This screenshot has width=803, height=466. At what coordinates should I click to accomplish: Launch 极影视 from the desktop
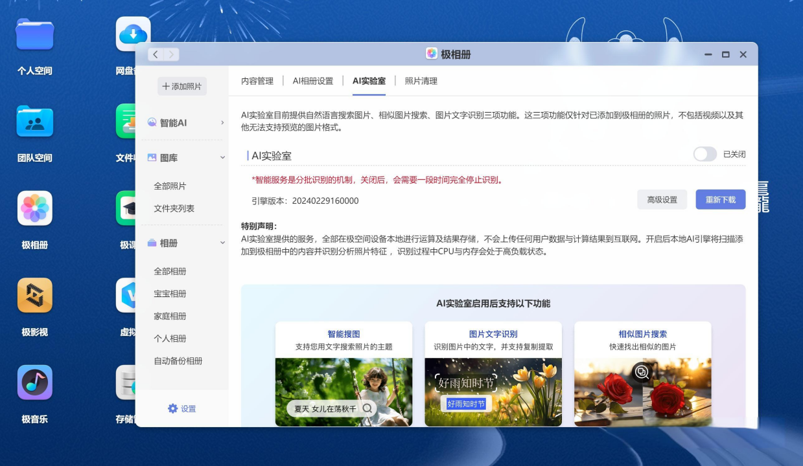click(x=34, y=295)
